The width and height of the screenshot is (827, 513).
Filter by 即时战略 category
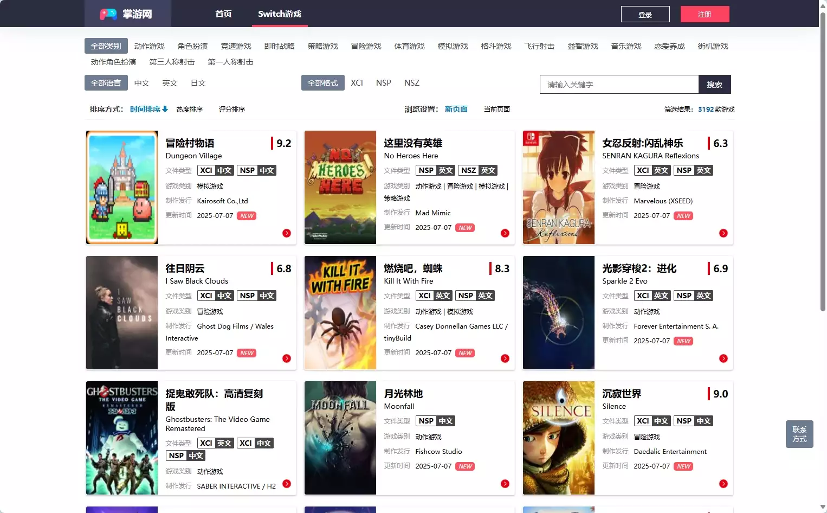pos(280,46)
